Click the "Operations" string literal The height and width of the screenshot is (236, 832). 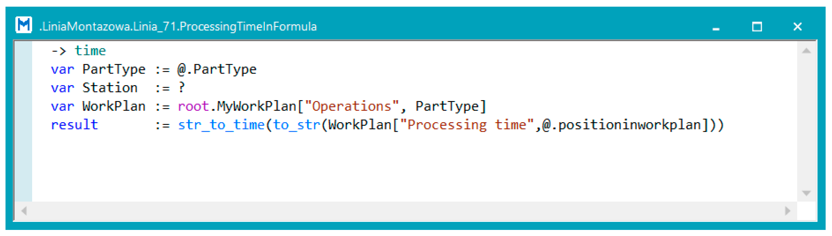pyautogui.click(x=352, y=106)
